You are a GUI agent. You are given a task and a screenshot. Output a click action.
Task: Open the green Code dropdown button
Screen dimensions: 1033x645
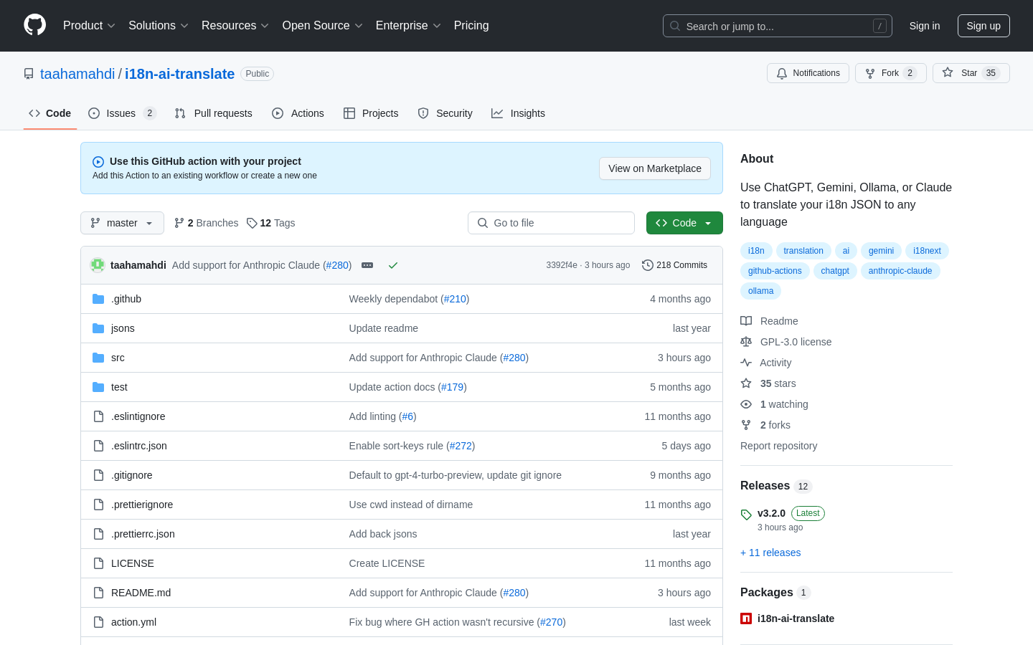coord(684,223)
